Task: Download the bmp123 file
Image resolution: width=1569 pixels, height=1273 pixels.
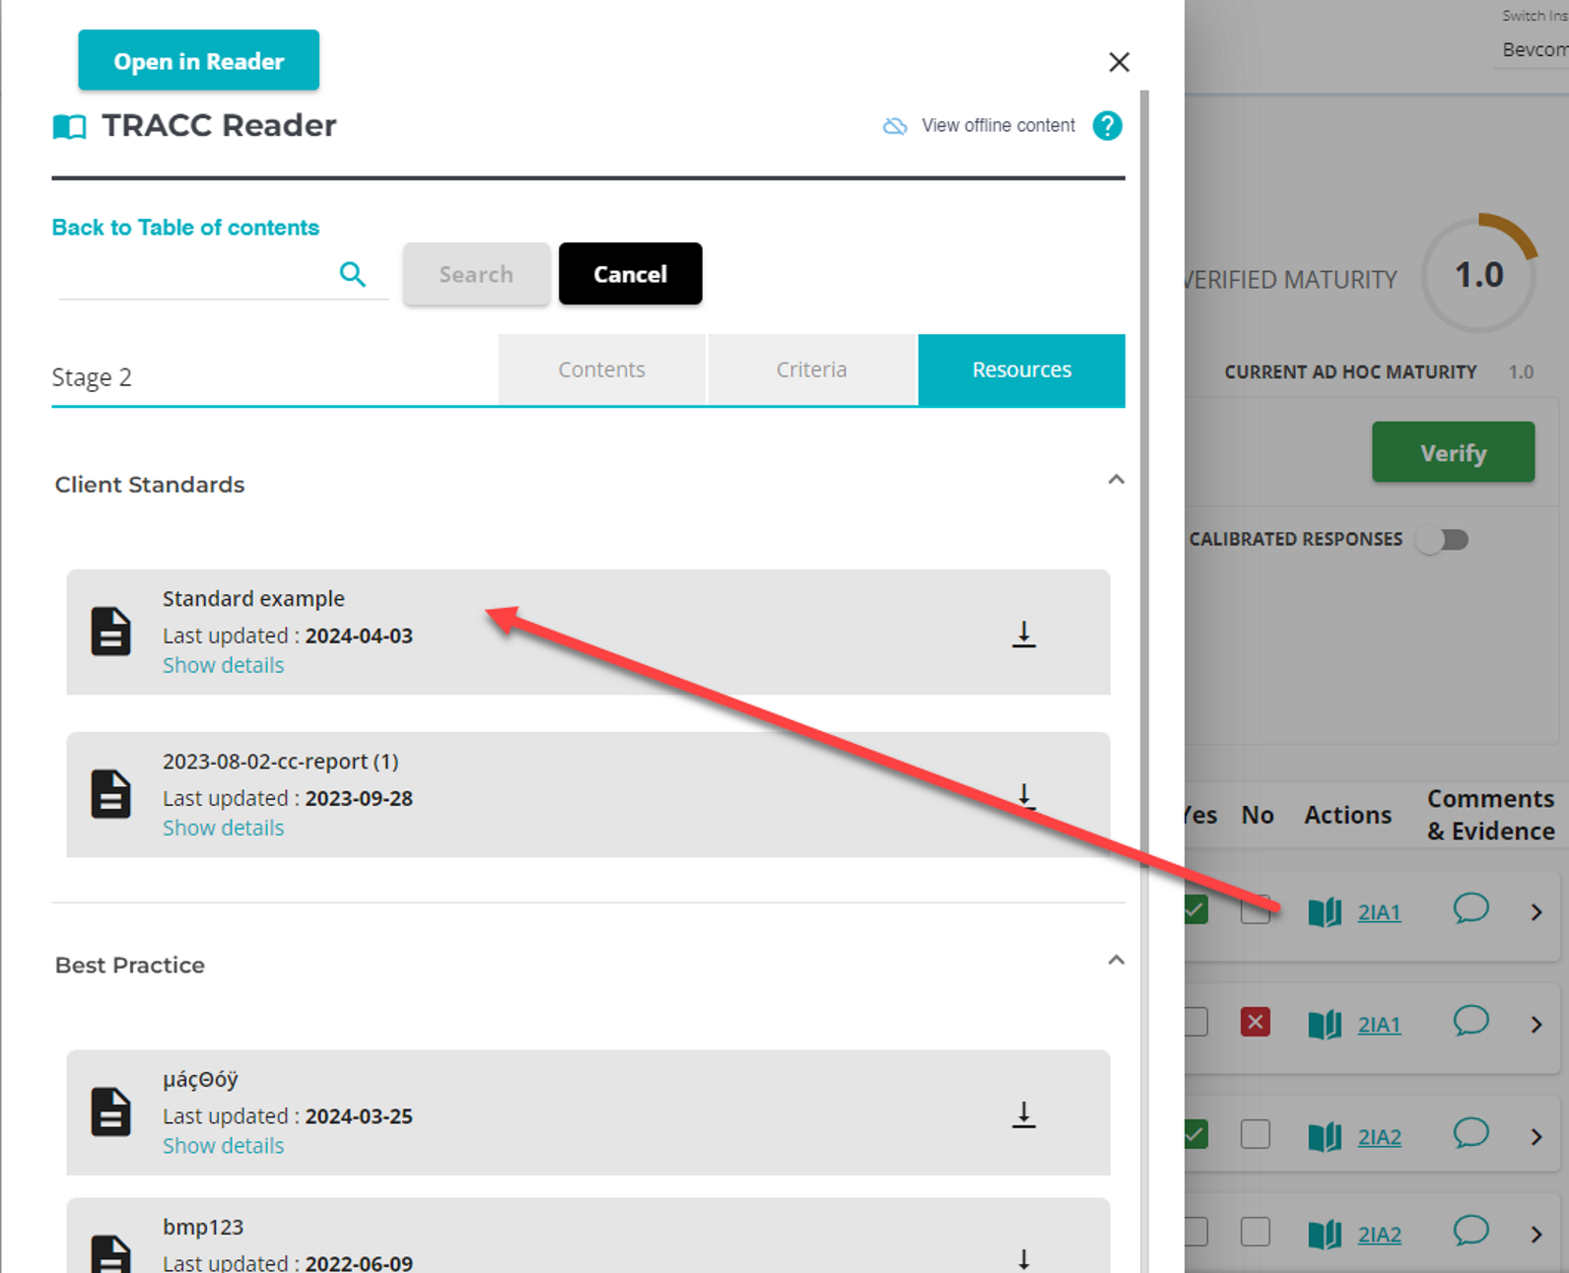Action: pyautogui.click(x=1024, y=1259)
